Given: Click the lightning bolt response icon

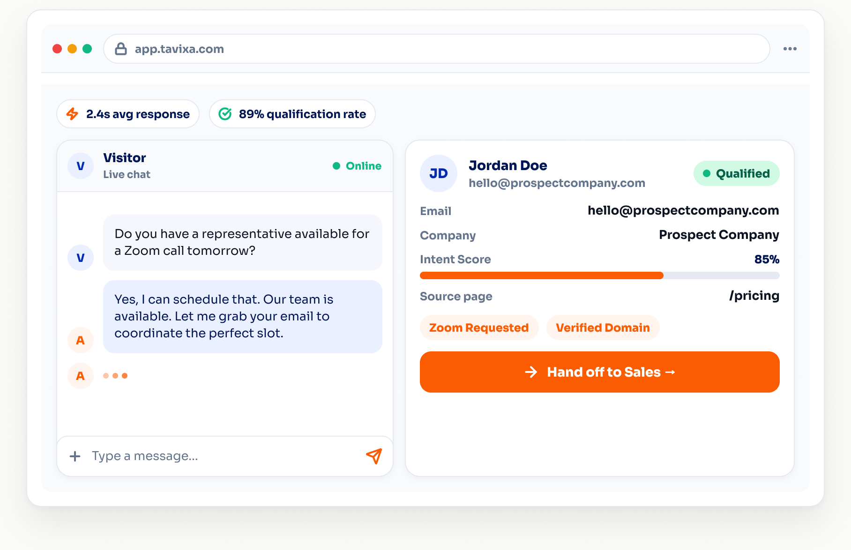Looking at the screenshot, I should (x=72, y=114).
